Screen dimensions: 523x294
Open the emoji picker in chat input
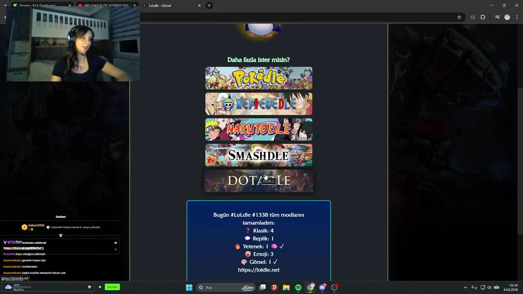(89, 287)
